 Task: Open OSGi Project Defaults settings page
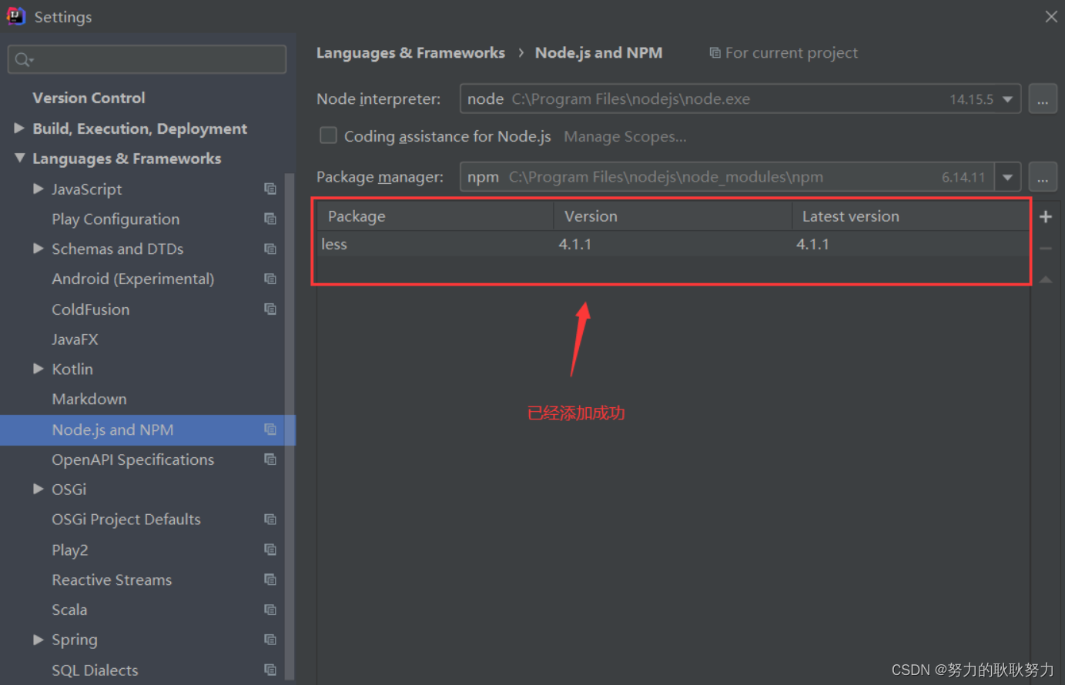[126, 520]
